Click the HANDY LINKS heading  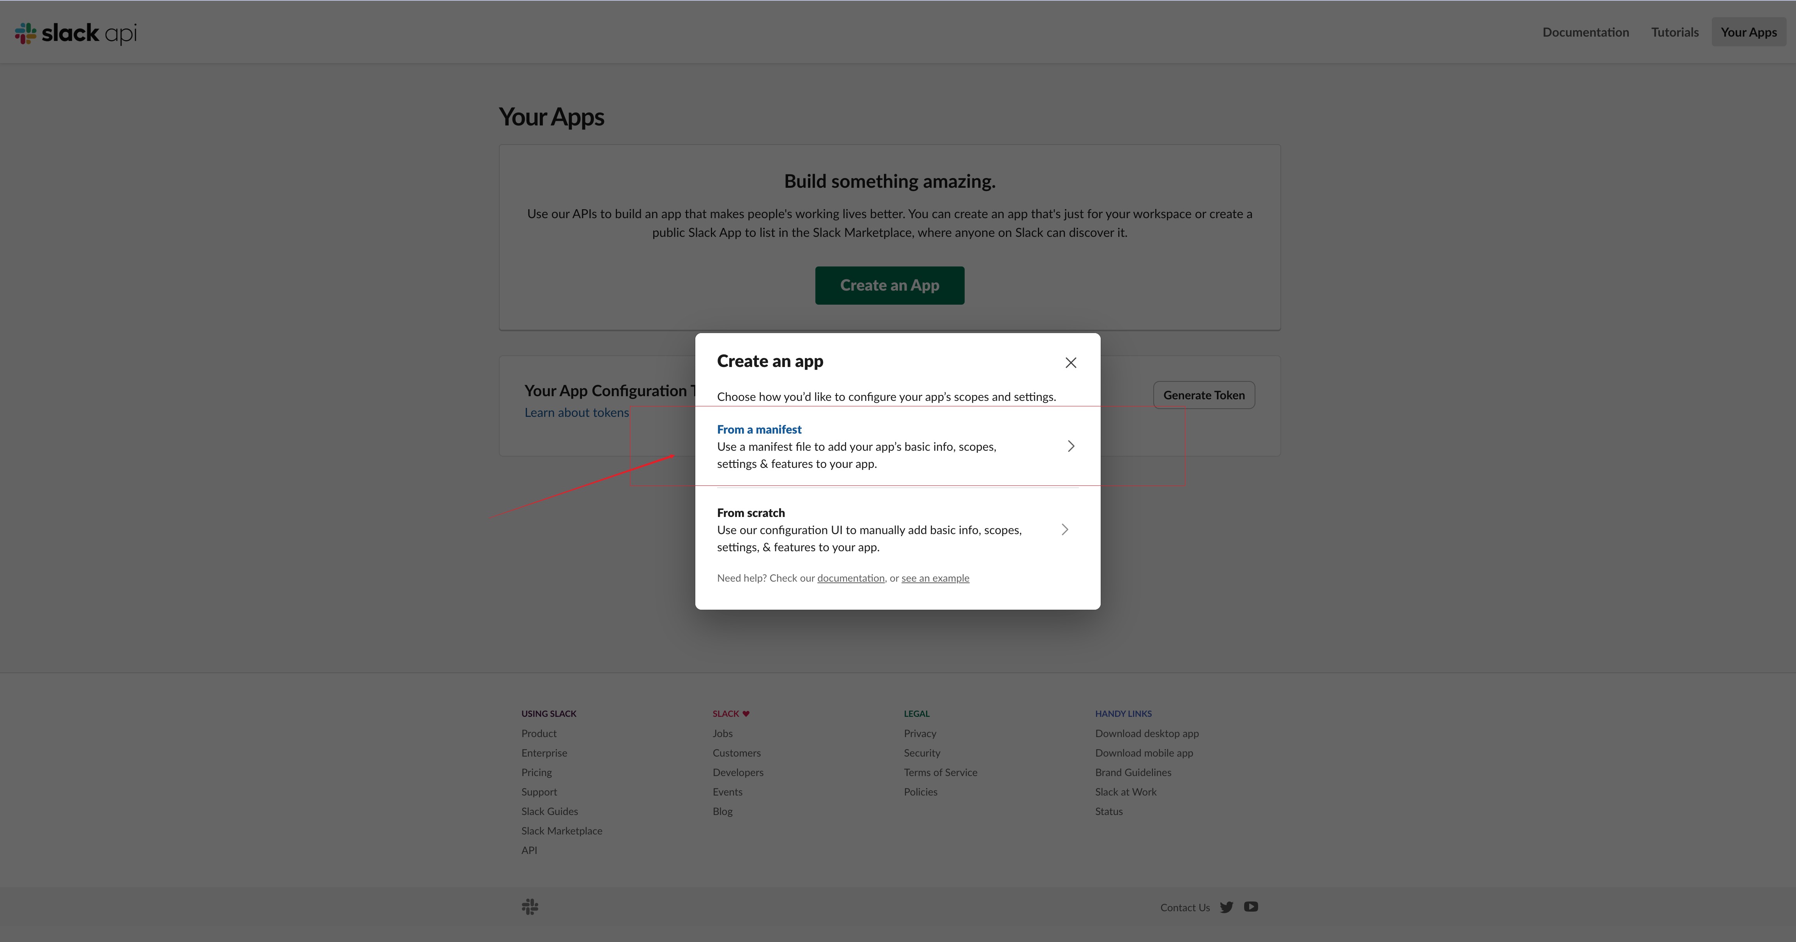pyautogui.click(x=1123, y=713)
